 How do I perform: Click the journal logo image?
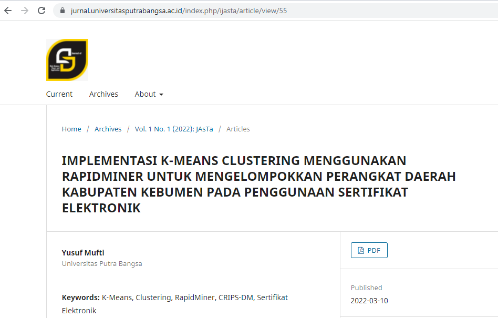point(67,60)
